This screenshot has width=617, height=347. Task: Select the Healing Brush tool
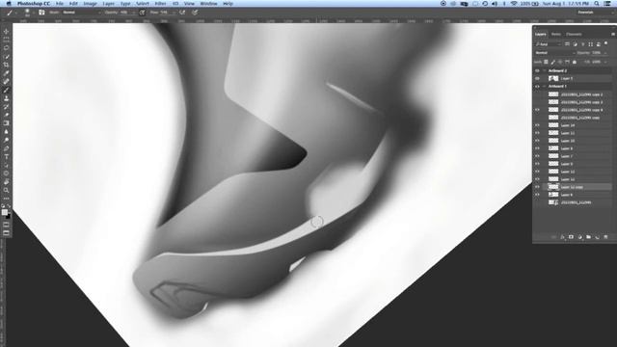[x=6, y=81]
